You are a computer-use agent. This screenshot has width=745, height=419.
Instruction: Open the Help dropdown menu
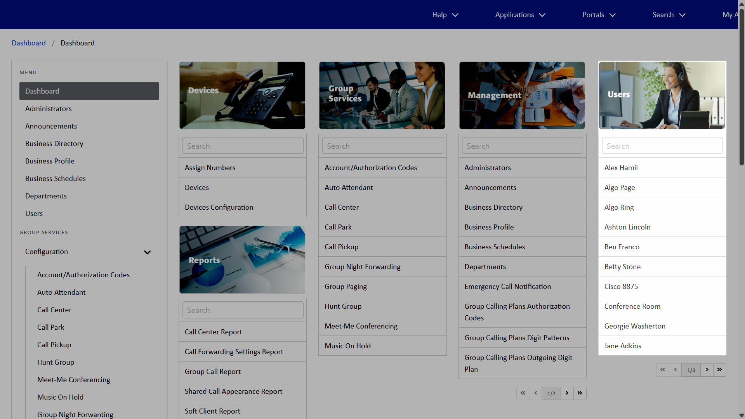tap(445, 15)
